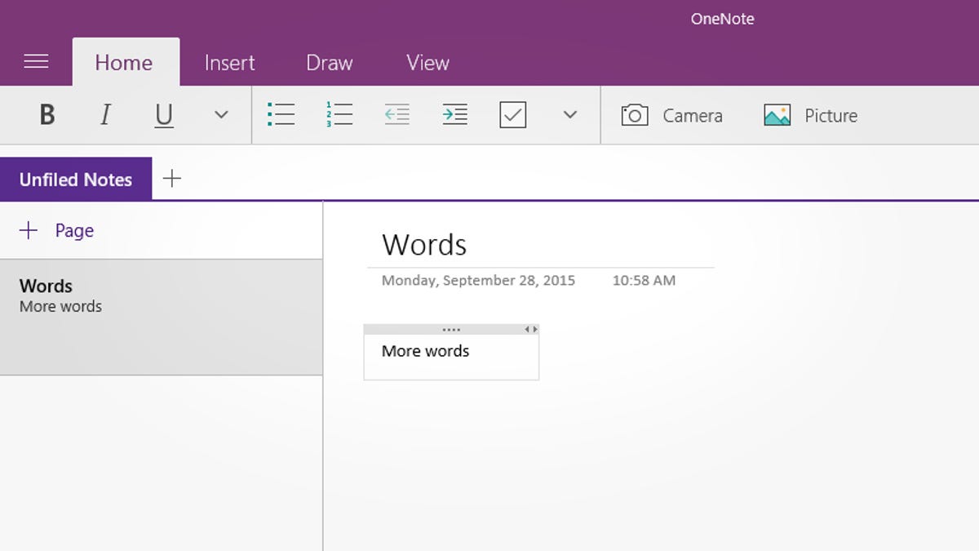Click the OneNote title text
This screenshot has width=979, height=551.
pos(723,19)
